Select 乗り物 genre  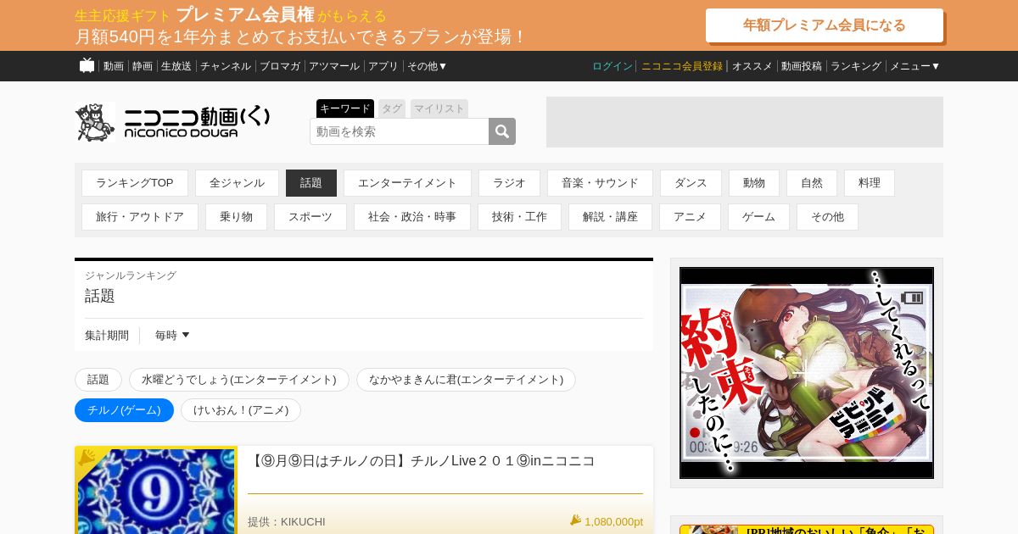(x=236, y=217)
